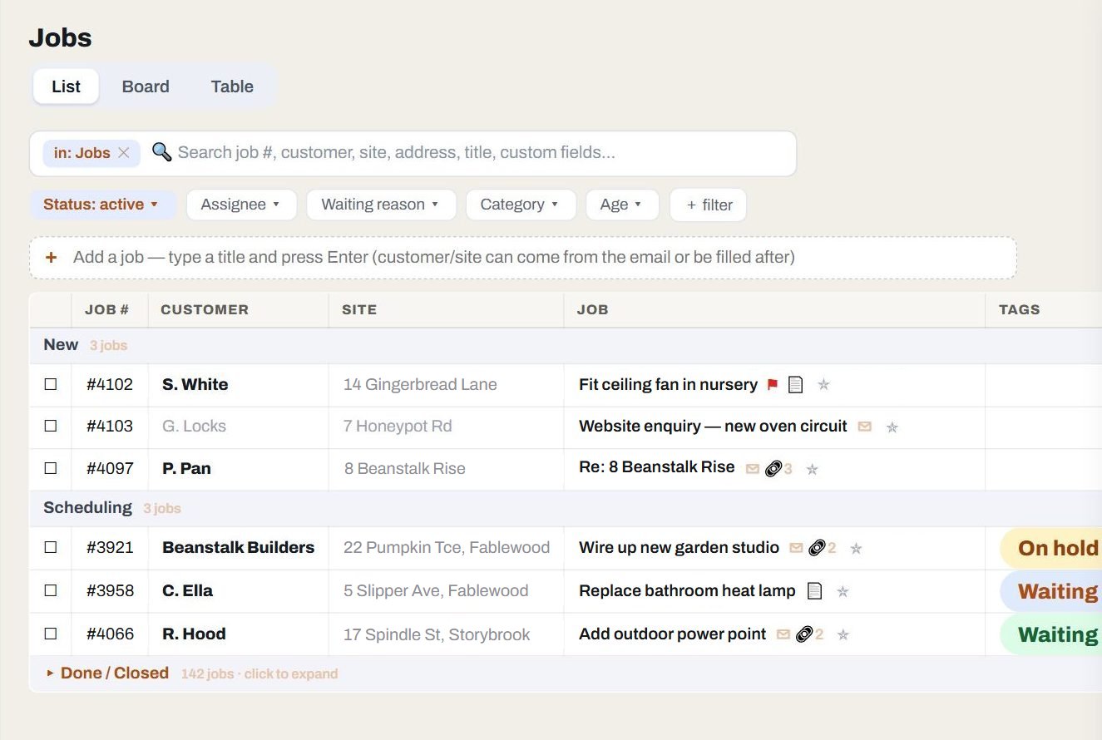Viewport: 1102px width, 740px height.
Task: Remove the 'in: Jobs' filter chip
Action: click(124, 153)
